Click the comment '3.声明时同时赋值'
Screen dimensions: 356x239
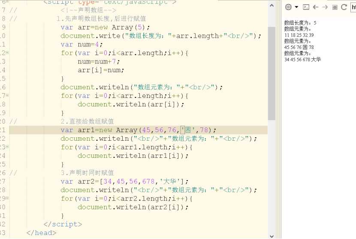point(87,172)
